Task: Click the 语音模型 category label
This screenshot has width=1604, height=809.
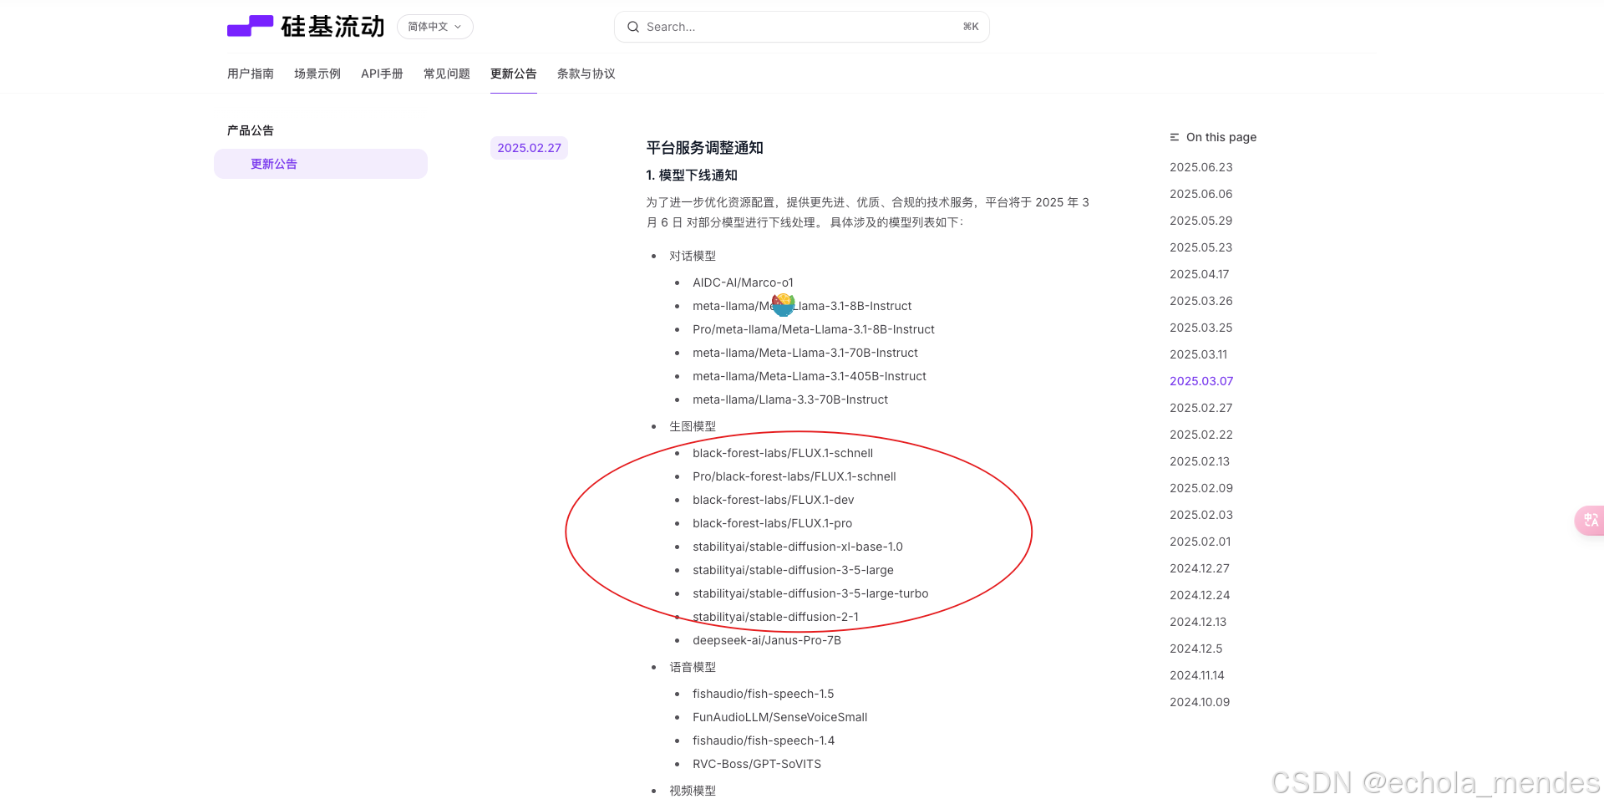Action: pyautogui.click(x=693, y=667)
